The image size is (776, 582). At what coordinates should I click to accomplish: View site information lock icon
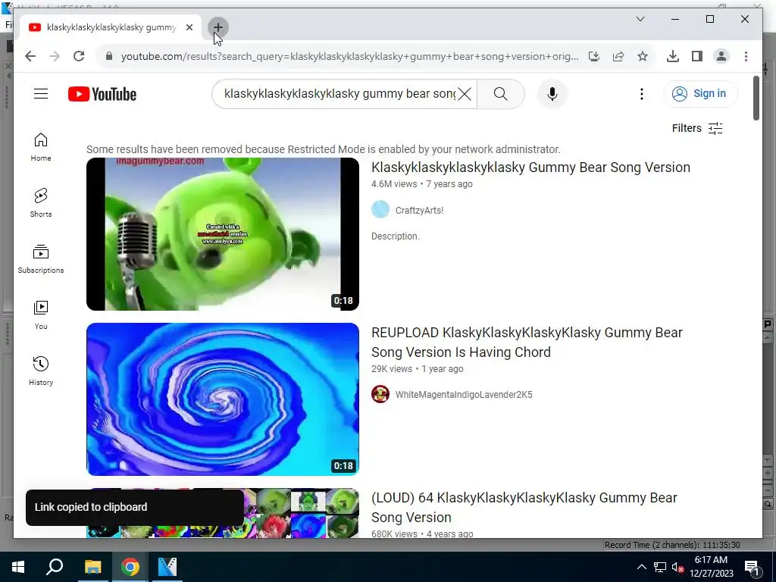click(x=109, y=56)
